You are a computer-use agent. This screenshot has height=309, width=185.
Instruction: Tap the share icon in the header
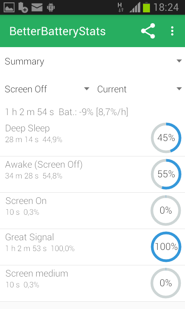(x=148, y=31)
